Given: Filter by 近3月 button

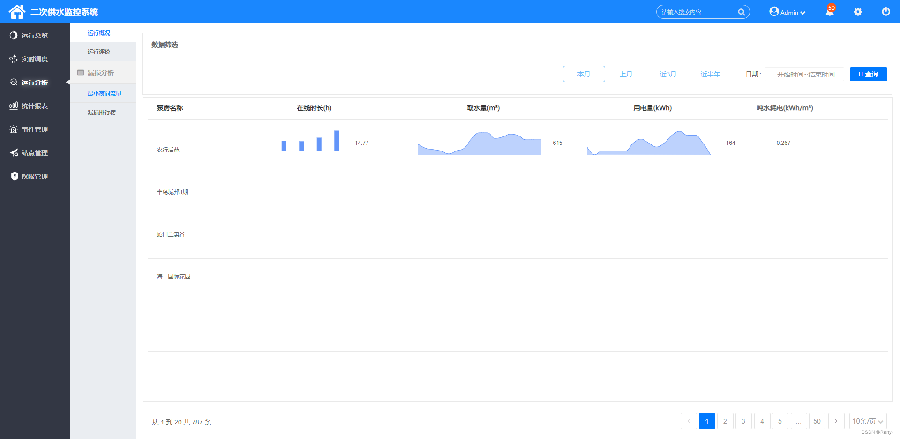Looking at the screenshot, I should tap(668, 74).
